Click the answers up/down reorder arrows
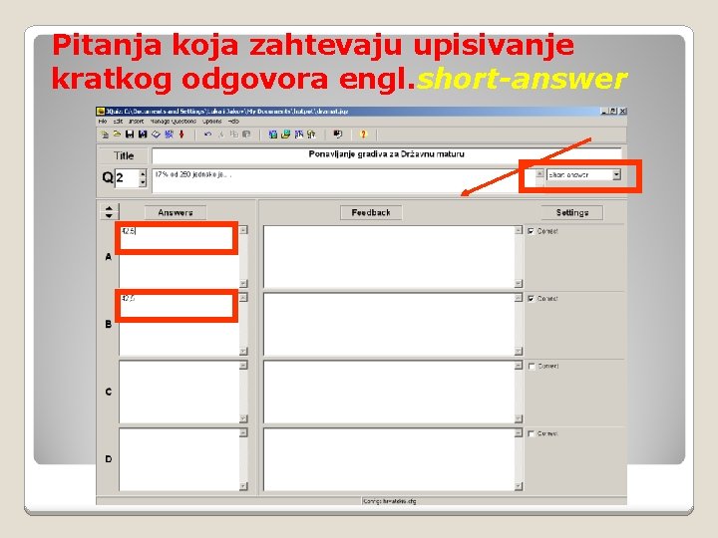 tap(109, 212)
